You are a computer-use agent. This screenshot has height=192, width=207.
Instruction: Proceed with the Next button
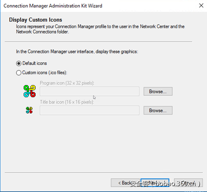tap(155, 183)
